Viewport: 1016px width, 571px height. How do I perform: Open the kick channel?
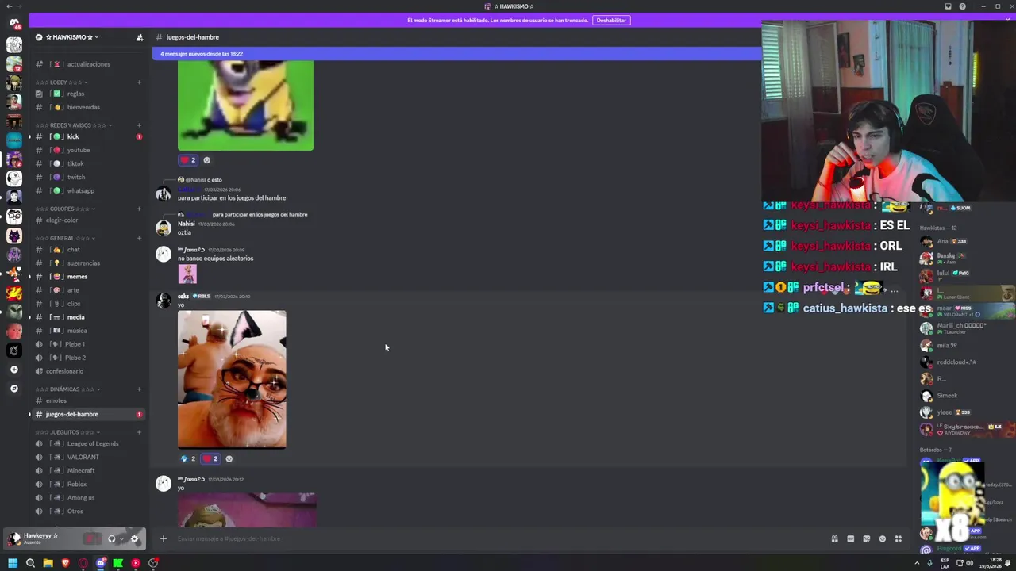(x=87, y=136)
